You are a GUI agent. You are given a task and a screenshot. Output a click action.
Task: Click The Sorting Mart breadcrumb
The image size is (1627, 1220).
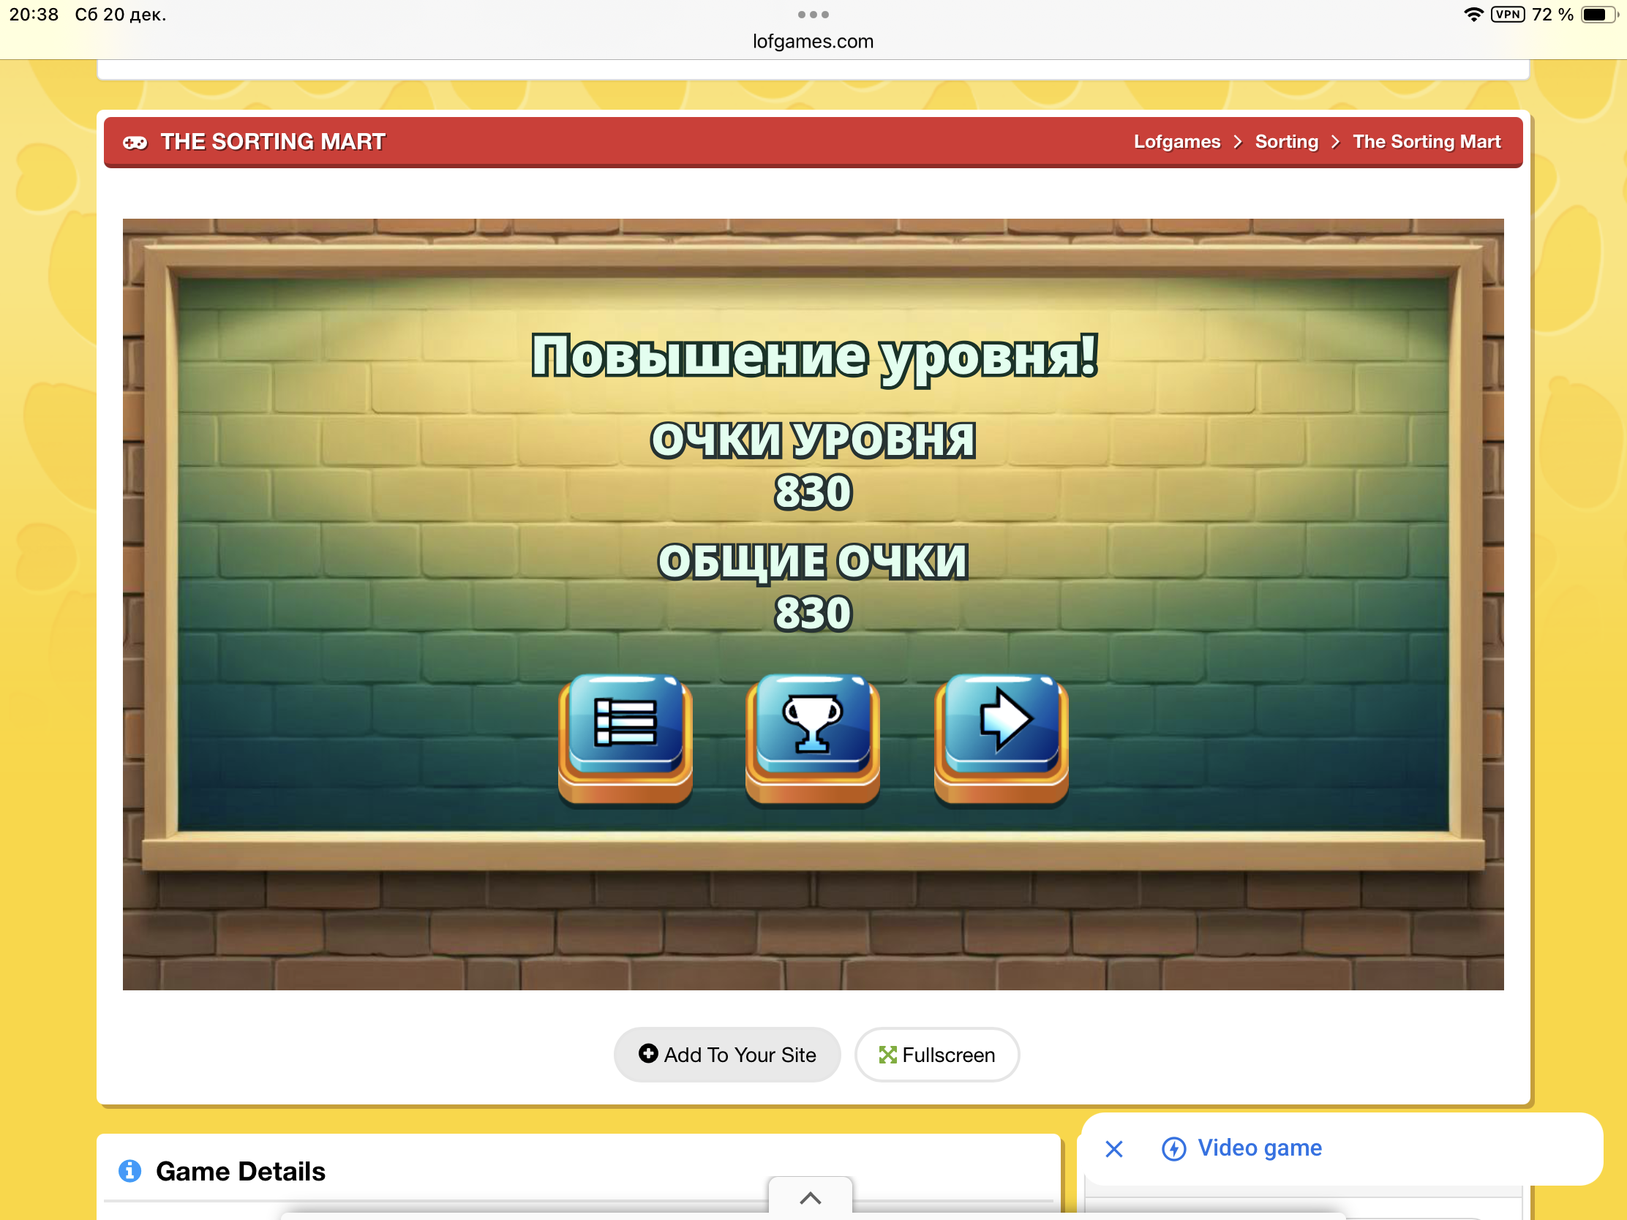tap(1427, 142)
